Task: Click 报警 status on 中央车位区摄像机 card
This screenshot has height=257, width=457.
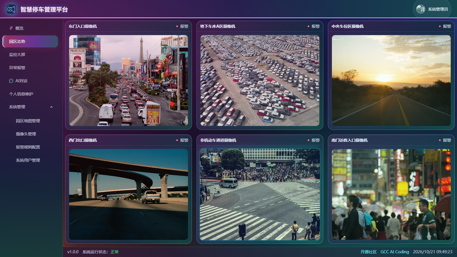Action: pyautogui.click(x=445, y=26)
